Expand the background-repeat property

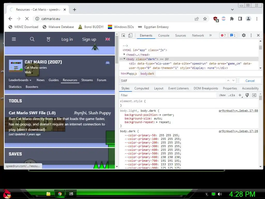pyautogui.click(x=157, y=122)
